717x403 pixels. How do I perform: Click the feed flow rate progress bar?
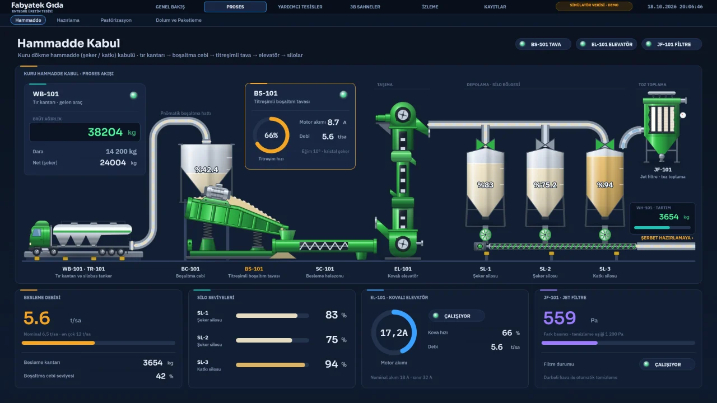pos(99,343)
